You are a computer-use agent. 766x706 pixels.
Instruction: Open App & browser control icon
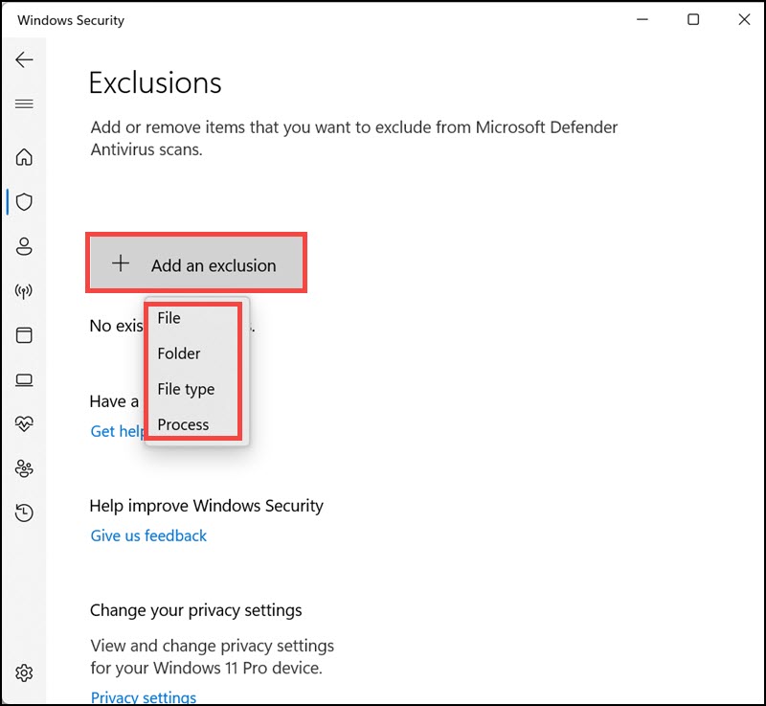24,335
